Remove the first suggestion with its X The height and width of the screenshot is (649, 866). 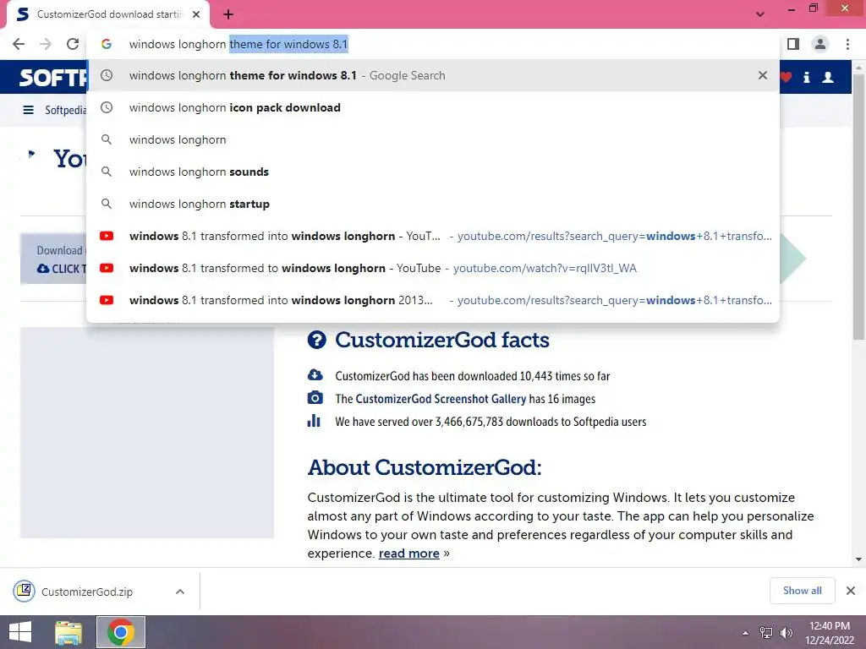763,75
